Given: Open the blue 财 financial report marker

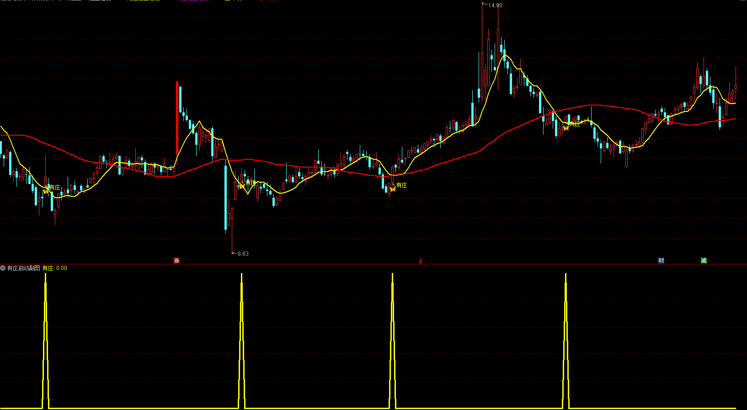Looking at the screenshot, I should [661, 261].
